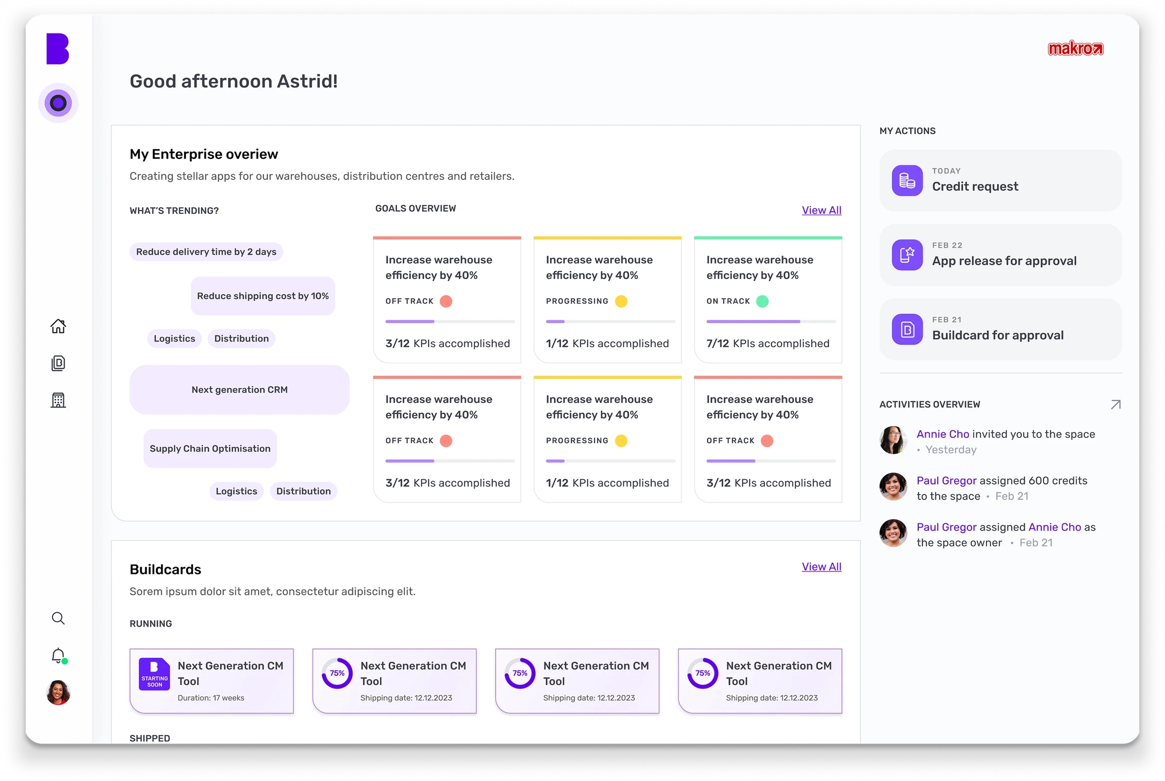The height and width of the screenshot is (781, 1165).
Task: Click the 'Good afternoon Astrid!' greeting
Action: tap(233, 81)
